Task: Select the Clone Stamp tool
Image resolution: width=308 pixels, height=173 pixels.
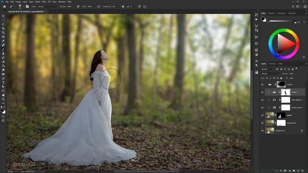Action: (3, 53)
